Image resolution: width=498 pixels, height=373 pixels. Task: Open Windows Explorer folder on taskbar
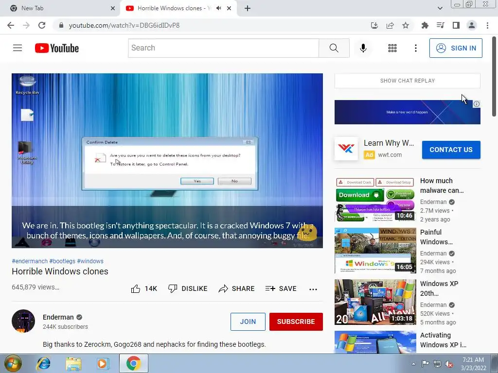coord(73,363)
